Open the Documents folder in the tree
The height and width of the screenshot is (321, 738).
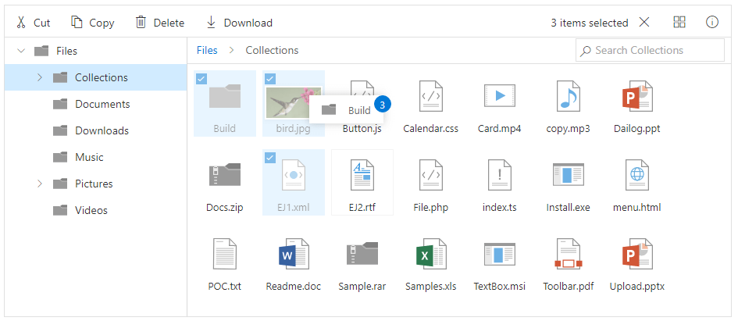(x=102, y=104)
